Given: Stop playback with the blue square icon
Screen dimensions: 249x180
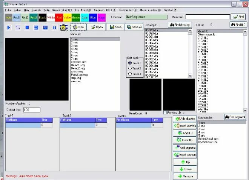Looking at the screenshot, I should click(27, 28).
